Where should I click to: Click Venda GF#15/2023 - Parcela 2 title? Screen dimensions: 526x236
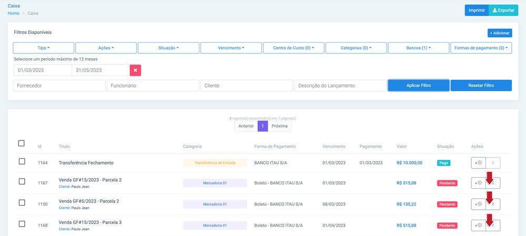click(90, 180)
